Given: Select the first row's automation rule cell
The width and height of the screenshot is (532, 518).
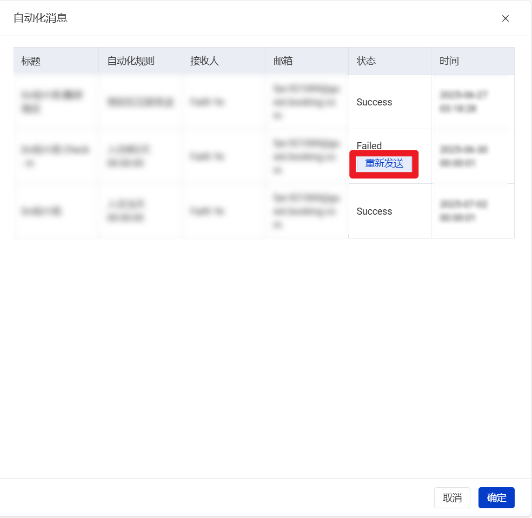Looking at the screenshot, I should (140, 102).
